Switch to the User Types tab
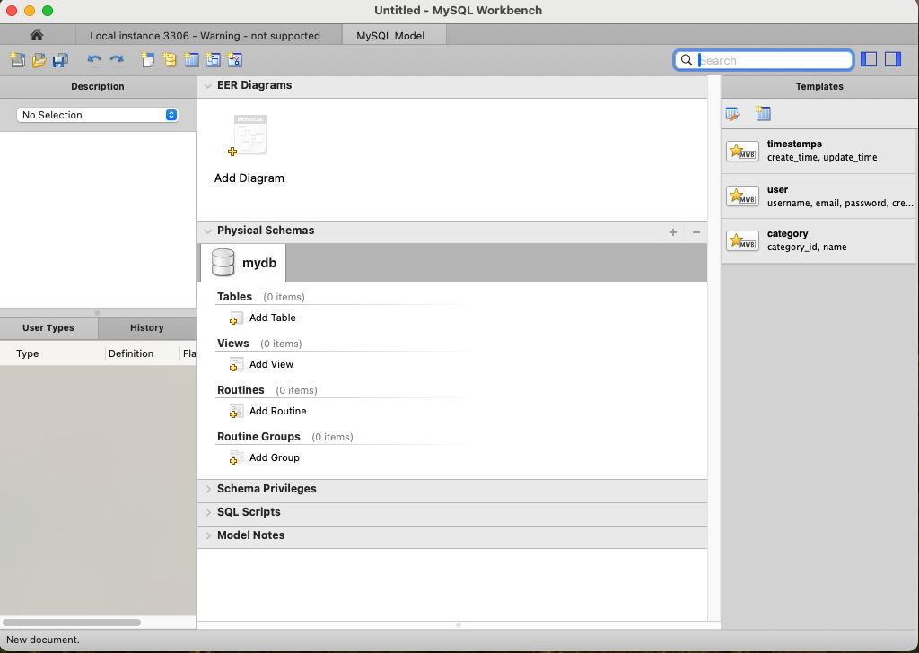 coord(48,328)
